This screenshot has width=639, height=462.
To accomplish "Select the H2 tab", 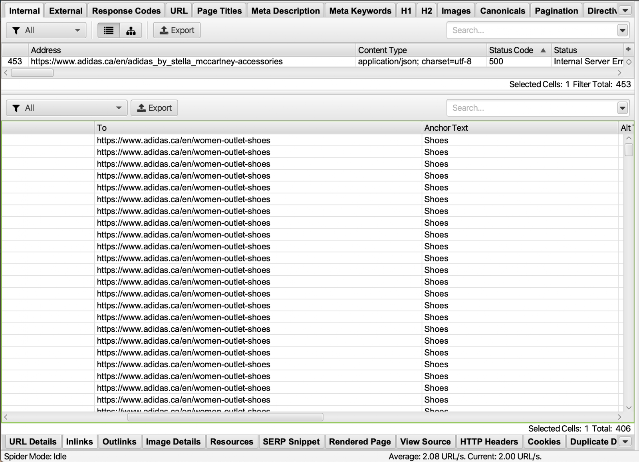I will point(427,11).
